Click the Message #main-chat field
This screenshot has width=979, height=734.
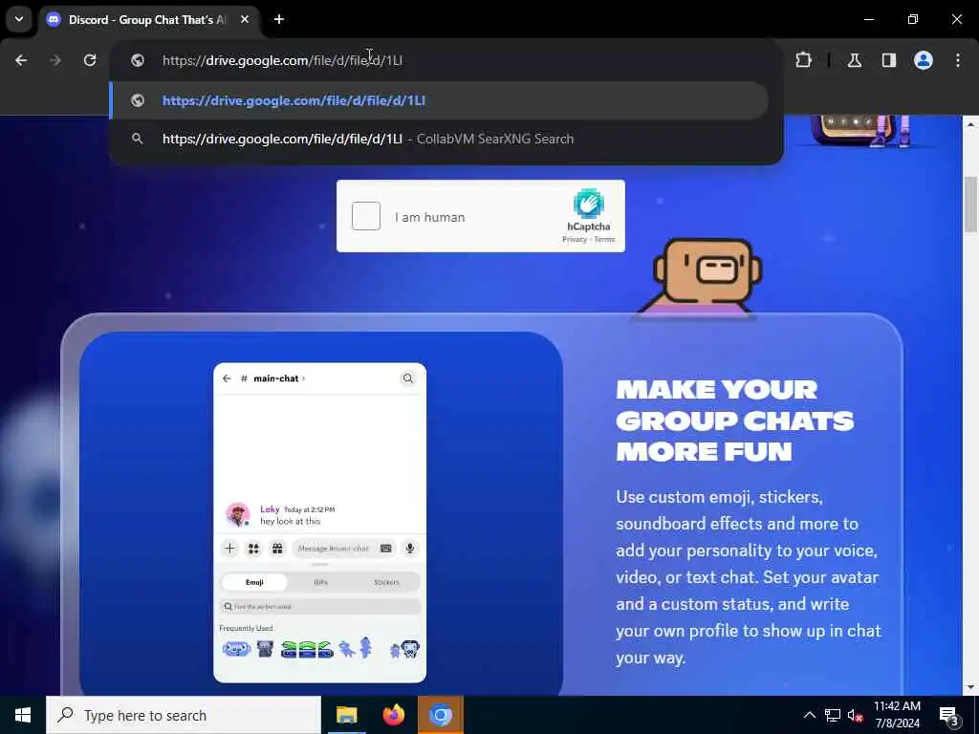(x=334, y=549)
